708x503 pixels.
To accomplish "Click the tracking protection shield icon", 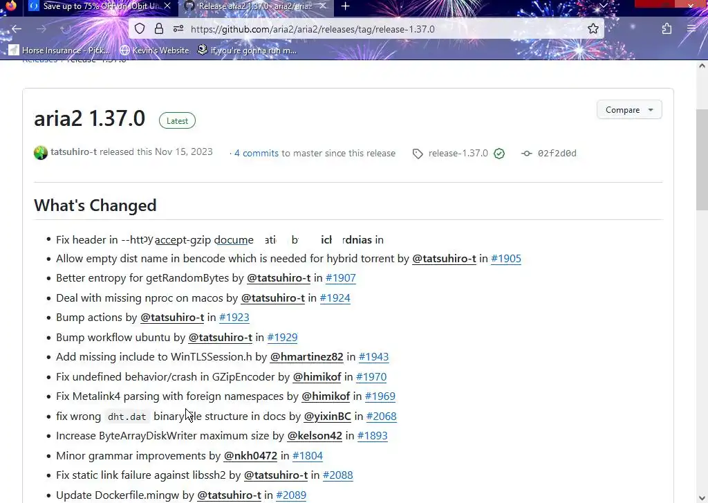I will pyautogui.click(x=140, y=29).
